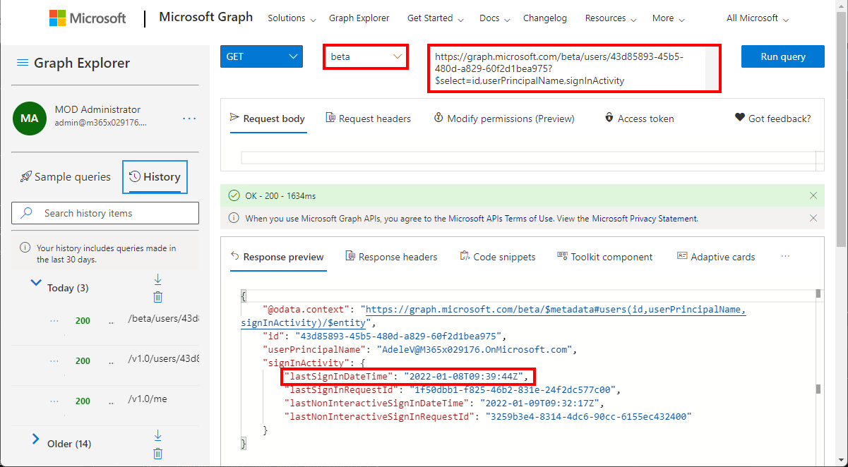
Task: Click the download icon for Older history
Action: coord(158,435)
